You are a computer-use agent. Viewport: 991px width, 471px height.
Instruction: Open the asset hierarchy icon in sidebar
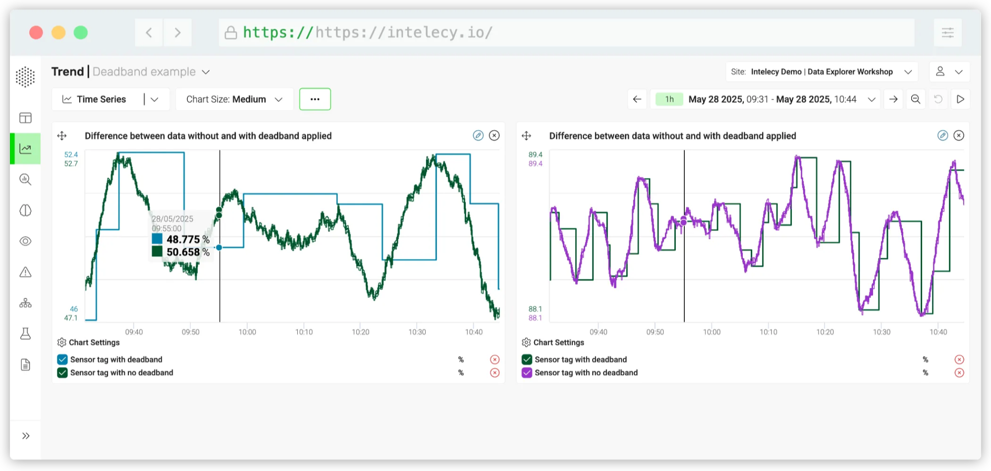(x=25, y=303)
